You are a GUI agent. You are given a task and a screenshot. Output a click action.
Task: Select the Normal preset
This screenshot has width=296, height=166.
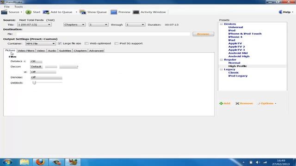234,63
